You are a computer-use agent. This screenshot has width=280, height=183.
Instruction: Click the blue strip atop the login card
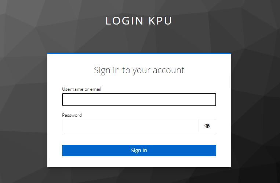tap(139, 53)
